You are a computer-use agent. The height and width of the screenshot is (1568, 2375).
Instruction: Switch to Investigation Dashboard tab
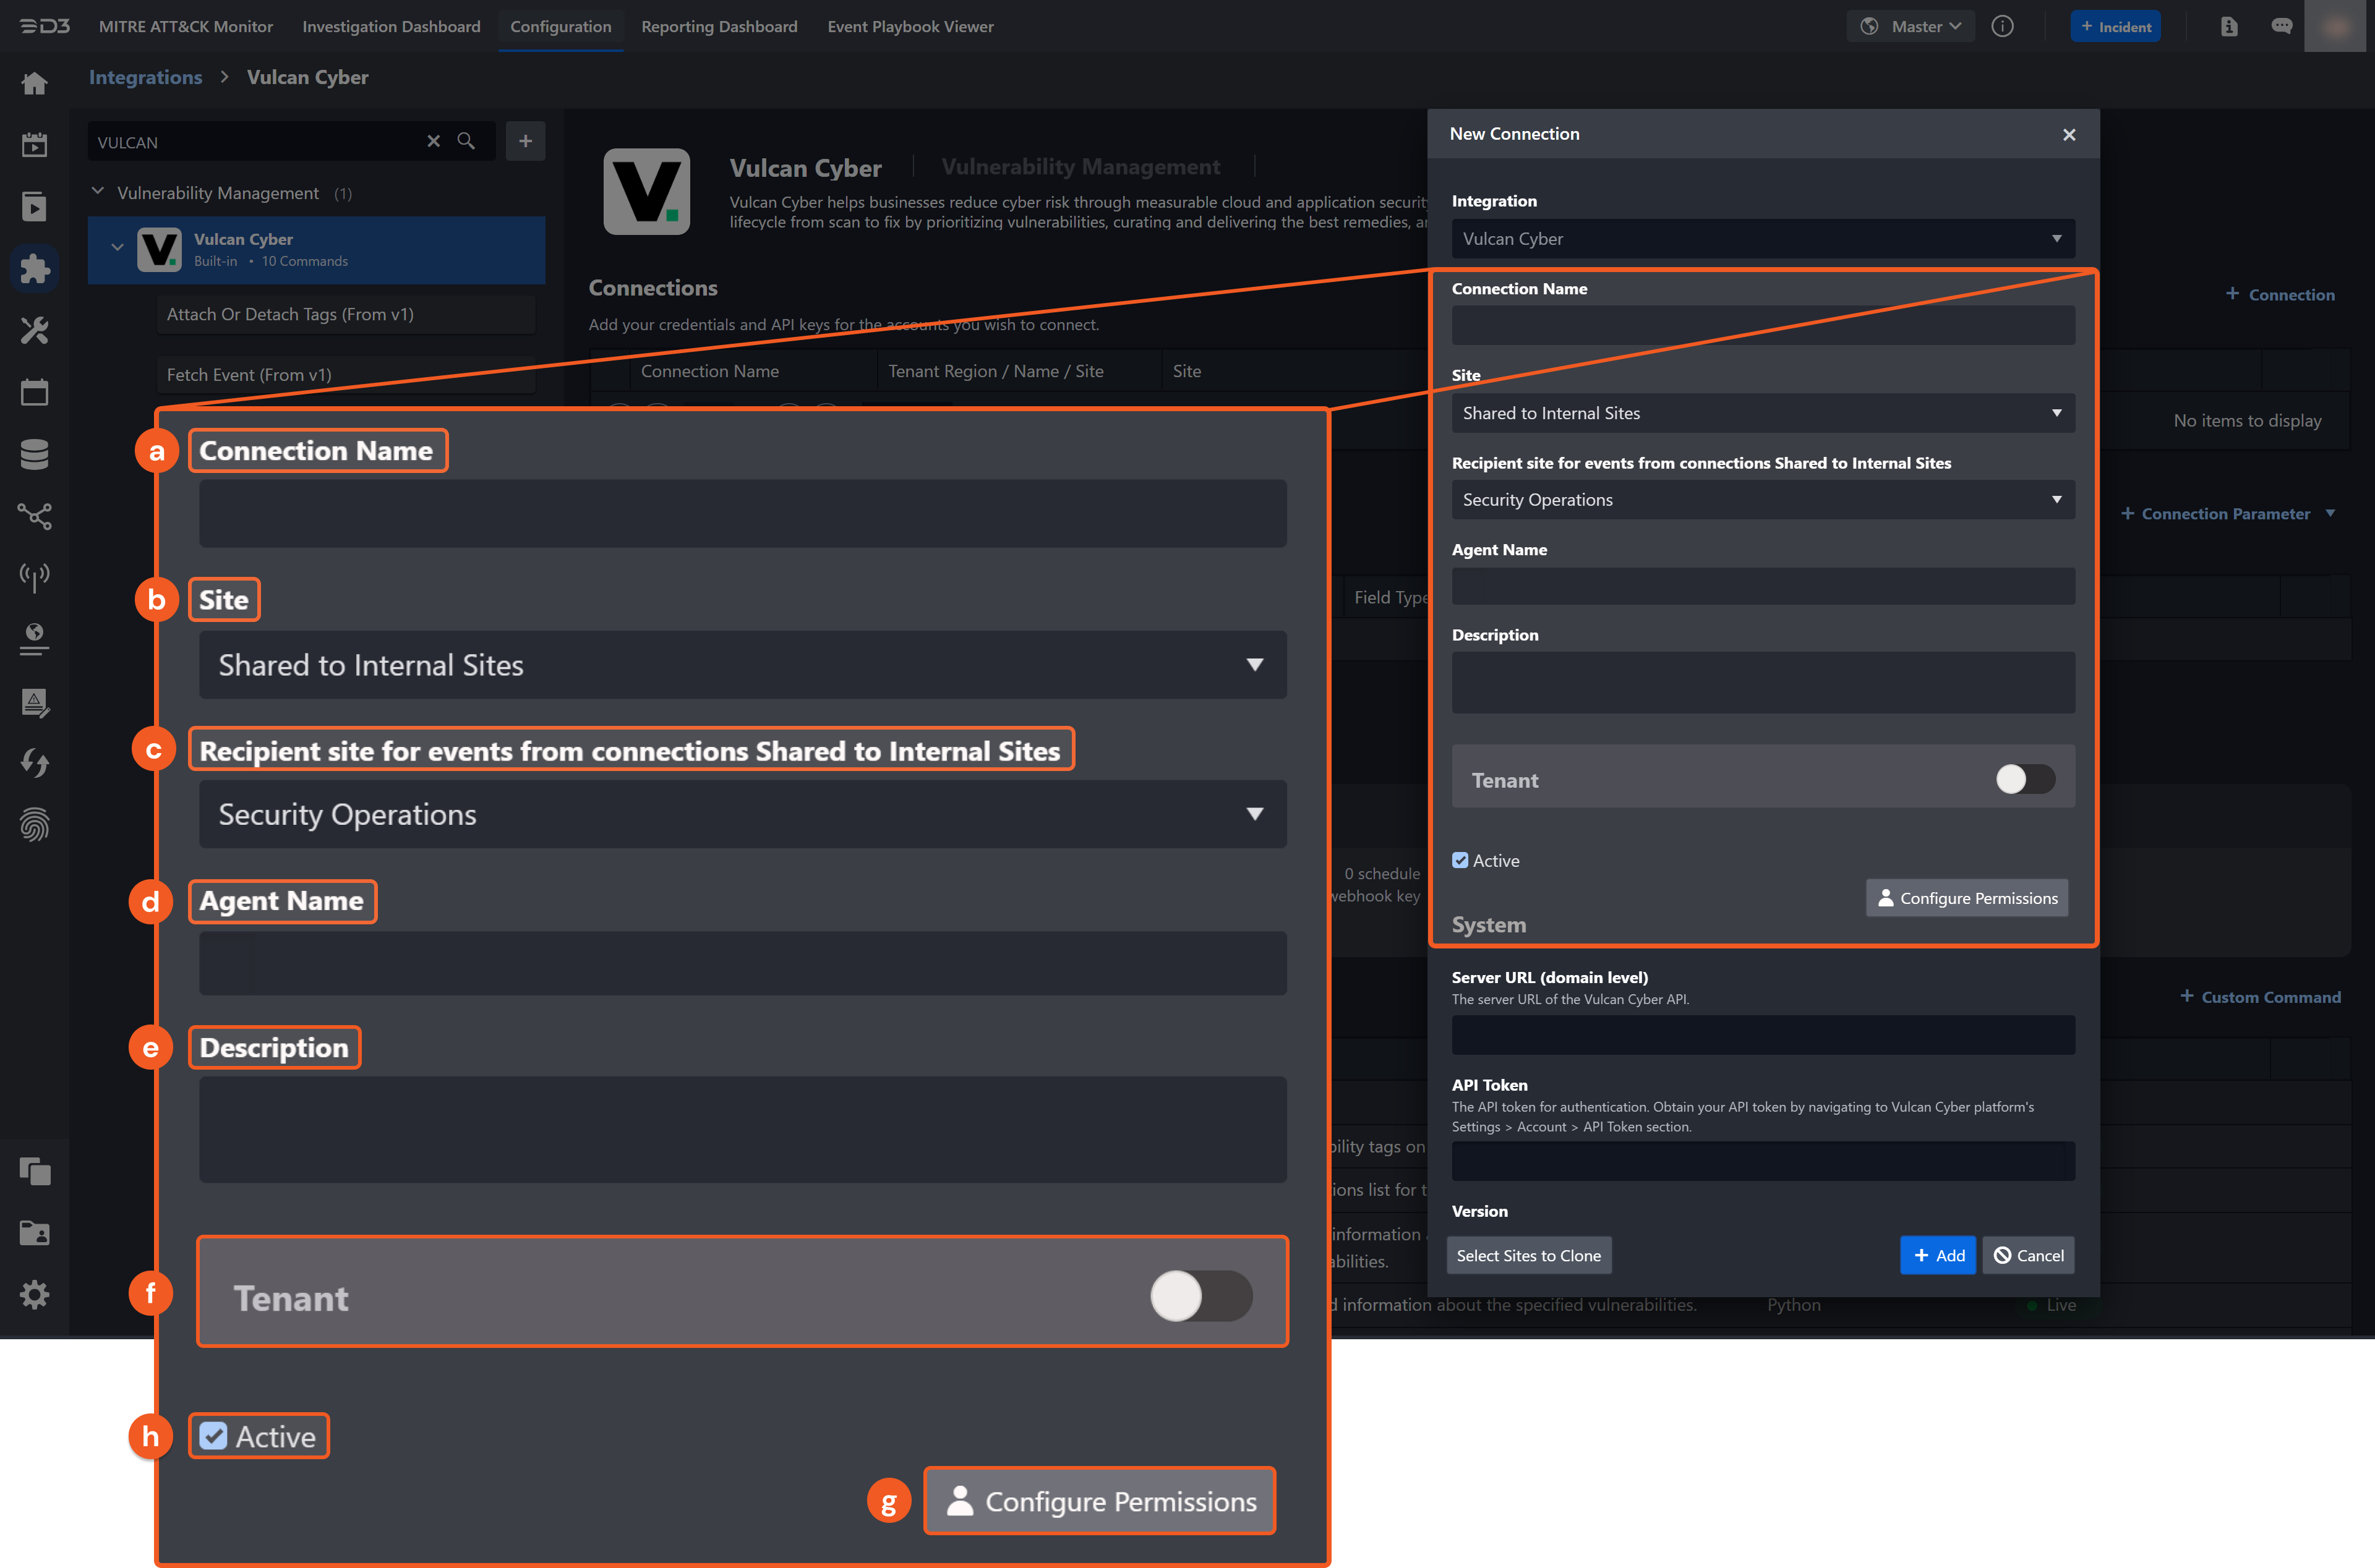tap(391, 26)
